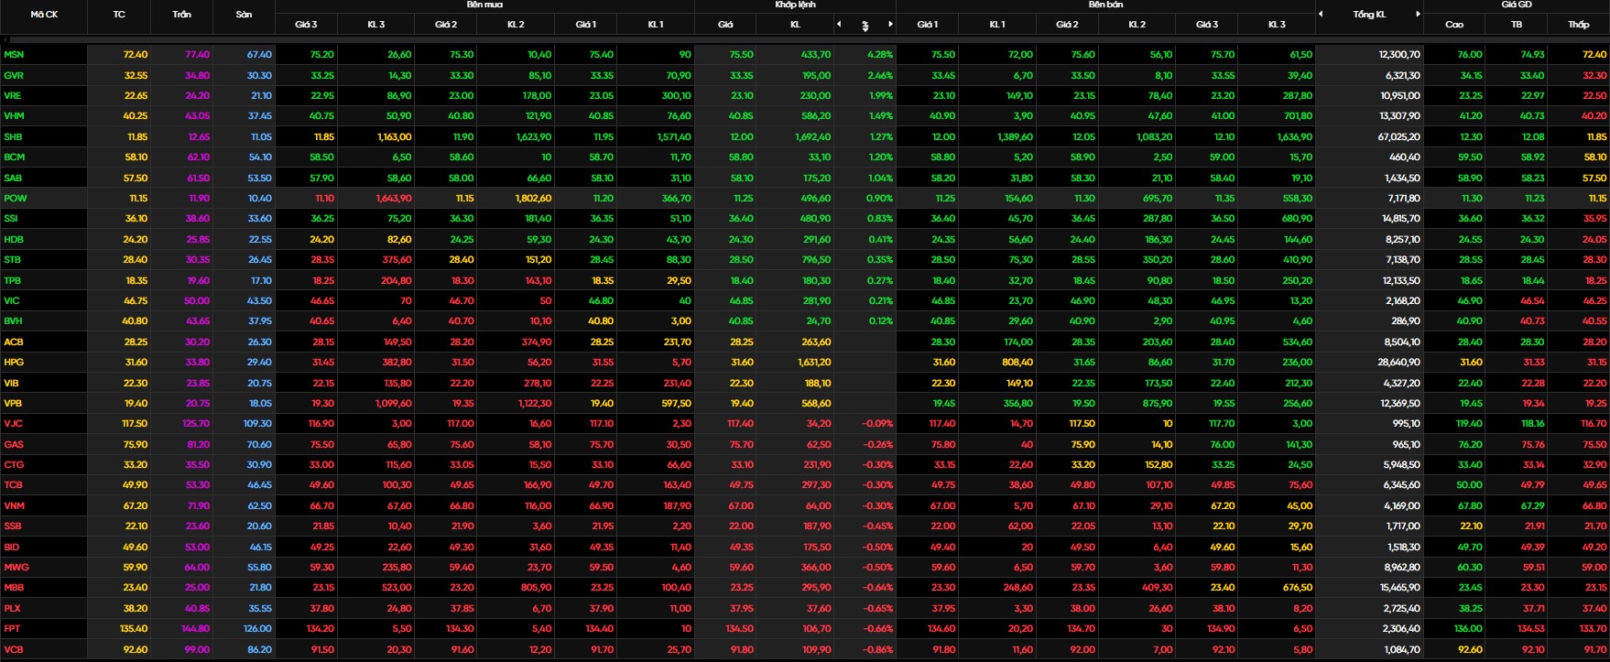Screen dimensions: 1610x662
Task: Select the GAS stock symbol
Action: [x=14, y=444]
